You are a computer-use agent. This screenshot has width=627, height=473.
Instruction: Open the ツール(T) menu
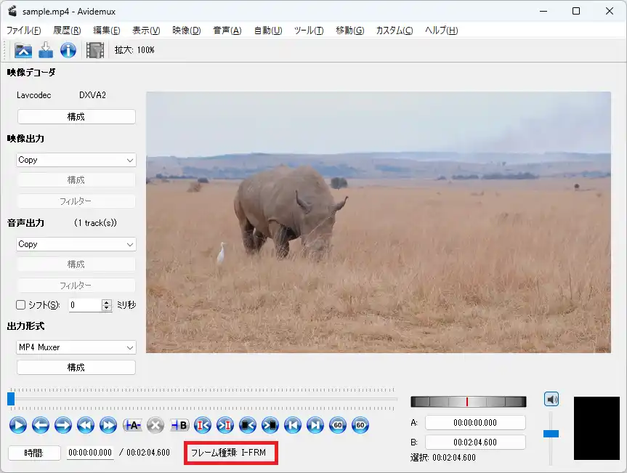point(309,31)
